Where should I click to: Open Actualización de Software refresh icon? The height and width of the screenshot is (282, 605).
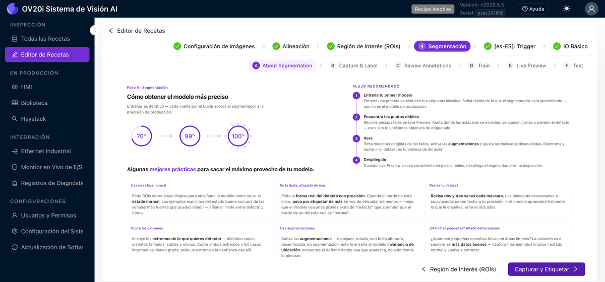click(15, 247)
